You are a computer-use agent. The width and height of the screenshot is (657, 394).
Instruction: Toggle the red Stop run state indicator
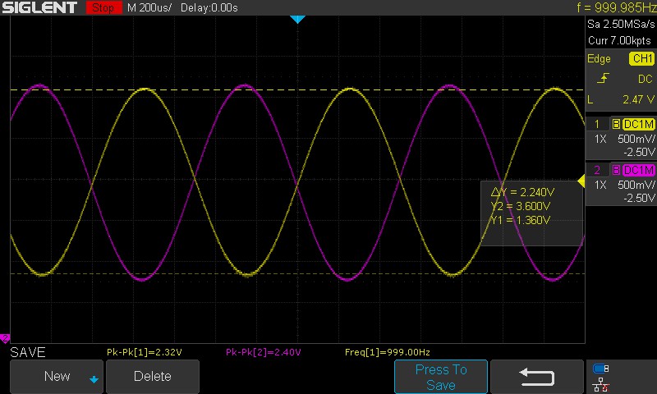pyautogui.click(x=103, y=7)
